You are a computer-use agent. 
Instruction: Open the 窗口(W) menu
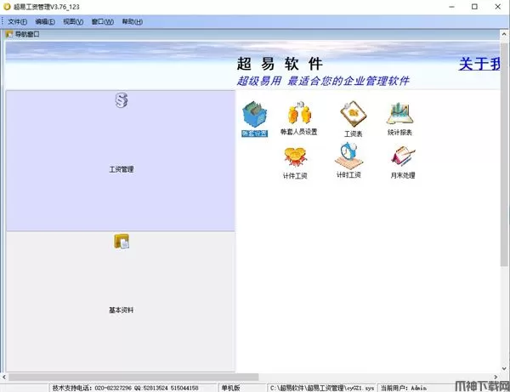[x=103, y=22]
